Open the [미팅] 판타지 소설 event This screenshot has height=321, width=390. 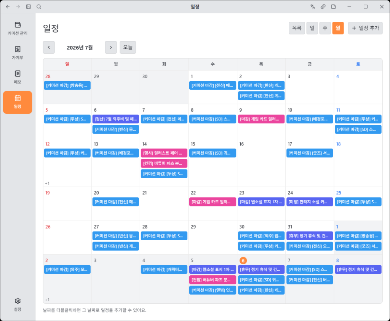point(310,202)
